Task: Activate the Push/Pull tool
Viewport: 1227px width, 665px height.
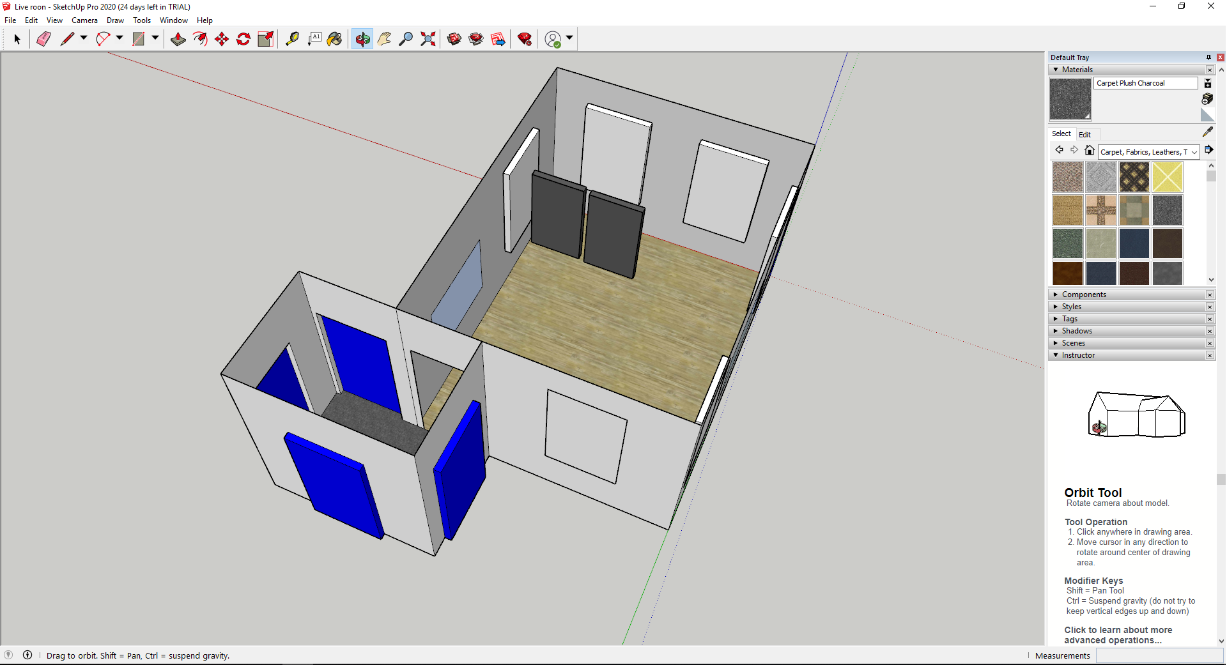Action: tap(178, 39)
